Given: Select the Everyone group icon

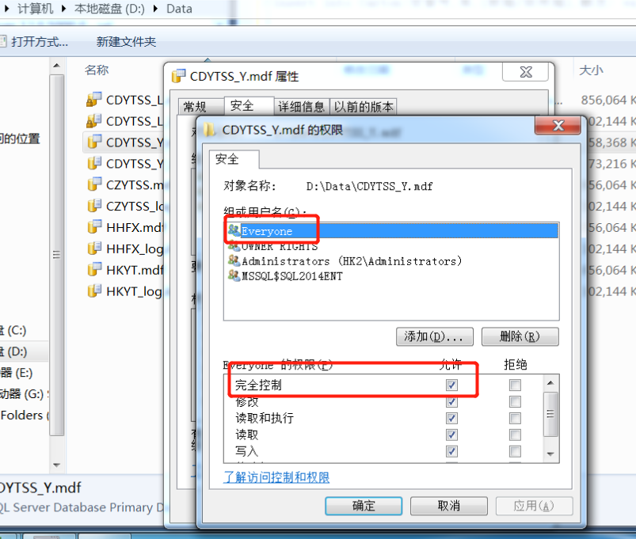Looking at the screenshot, I should (234, 230).
